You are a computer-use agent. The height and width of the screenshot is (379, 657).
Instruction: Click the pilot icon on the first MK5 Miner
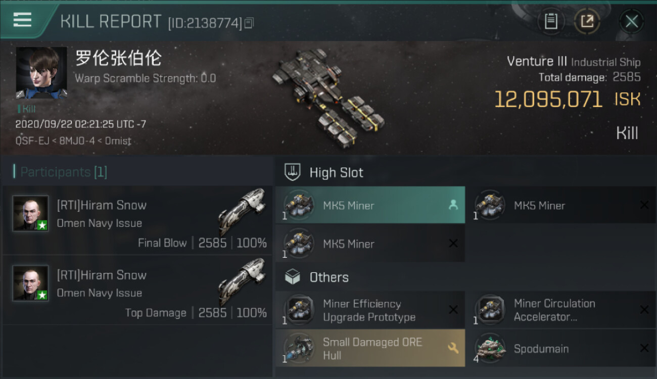(x=453, y=205)
